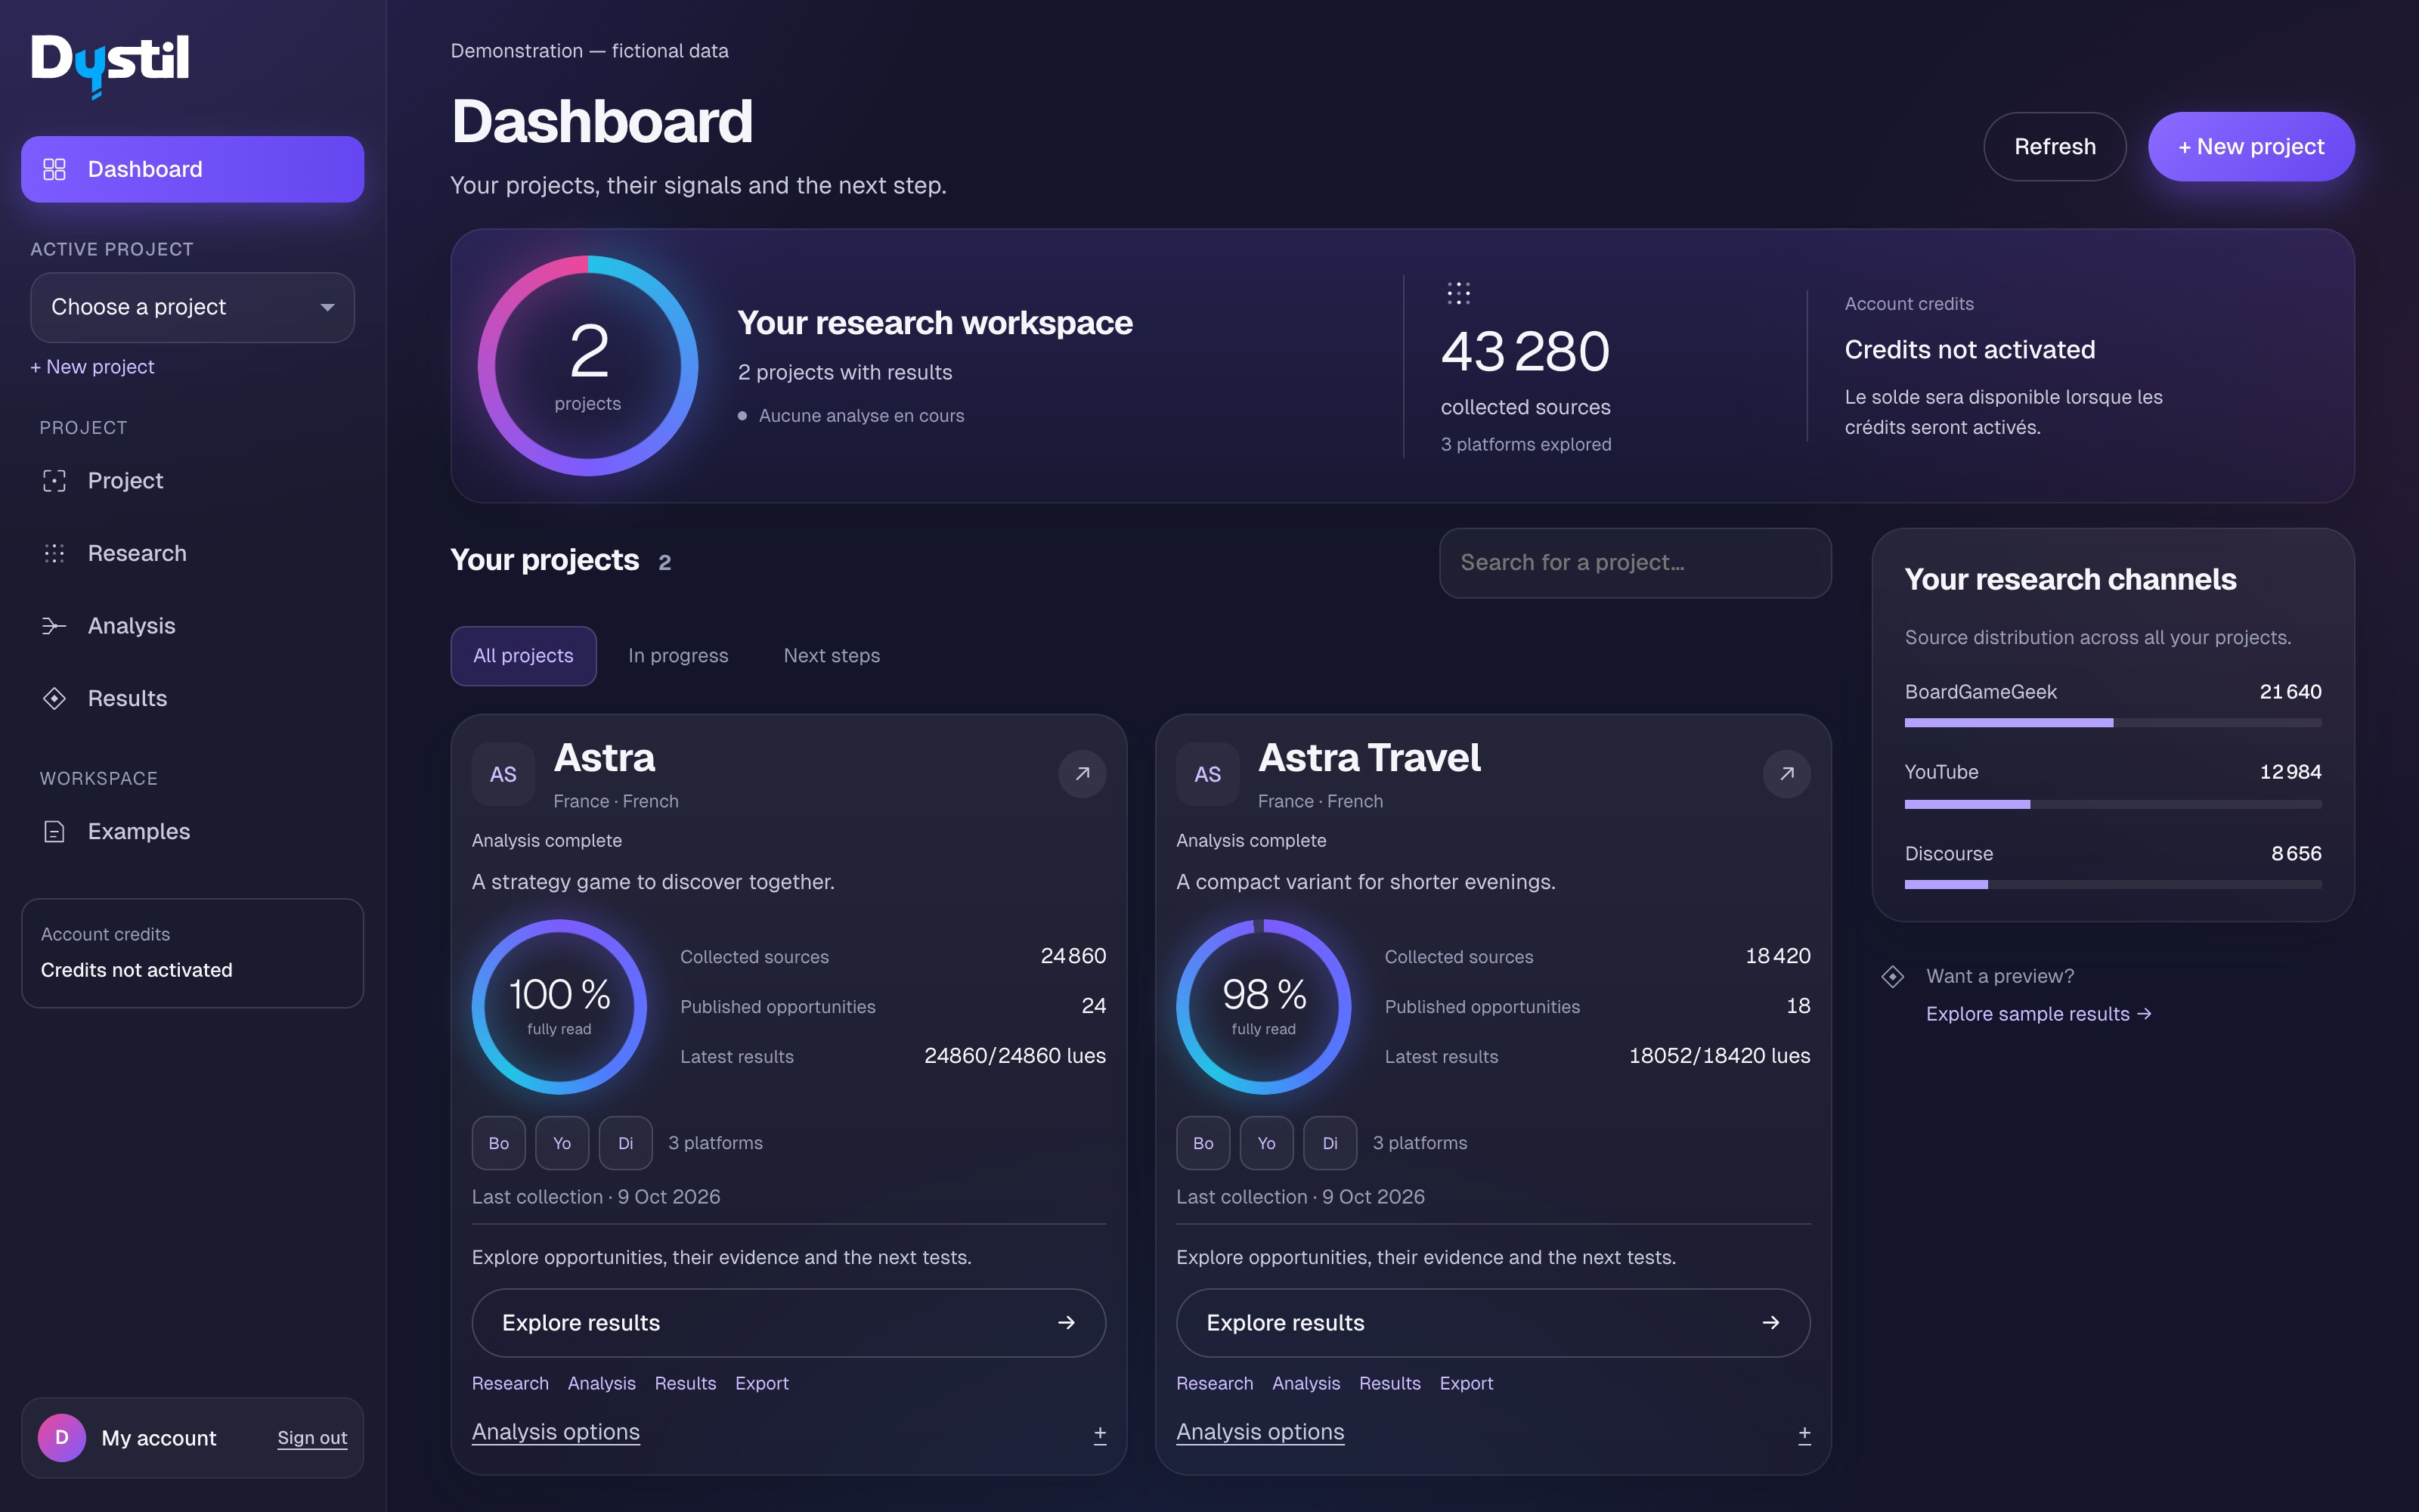The image size is (2419, 1512).
Task: Click the YouTube distribution bar
Action: [2113, 804]
